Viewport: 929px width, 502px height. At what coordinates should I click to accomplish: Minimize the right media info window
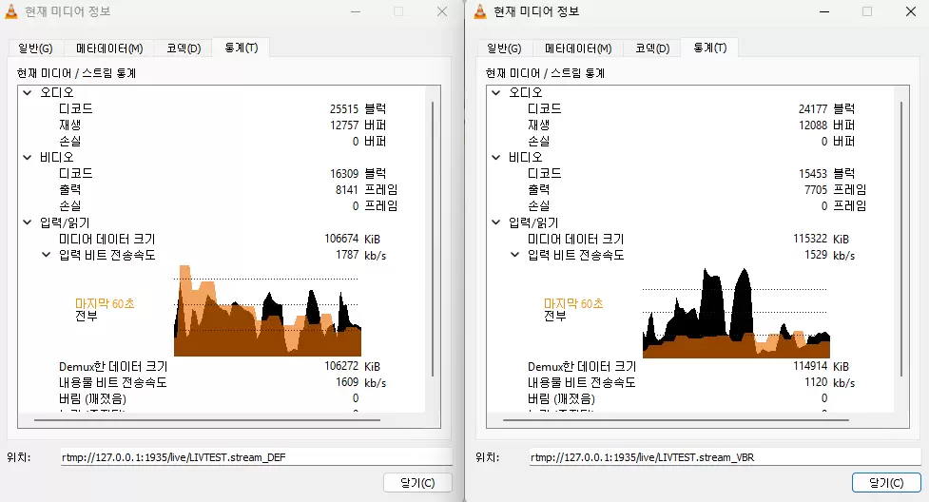coord(824,11)
